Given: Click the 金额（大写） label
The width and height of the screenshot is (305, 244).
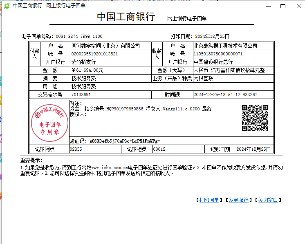Looking at the screenshot, I should tap(173, 70).
